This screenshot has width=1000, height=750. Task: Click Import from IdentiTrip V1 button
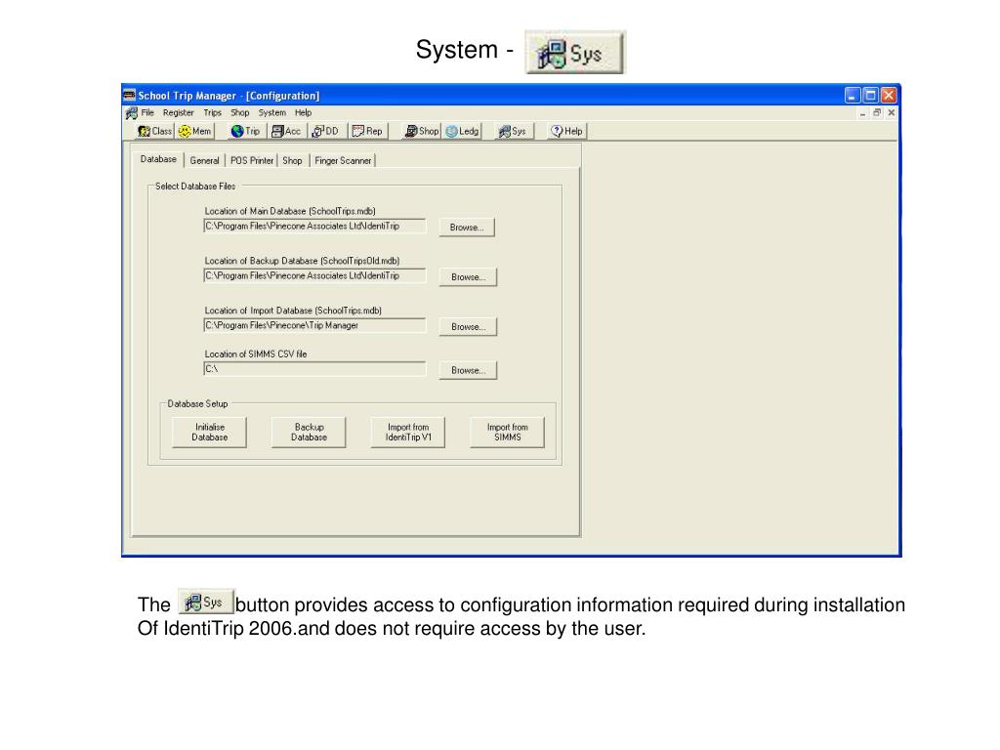(x=408, y=433)
